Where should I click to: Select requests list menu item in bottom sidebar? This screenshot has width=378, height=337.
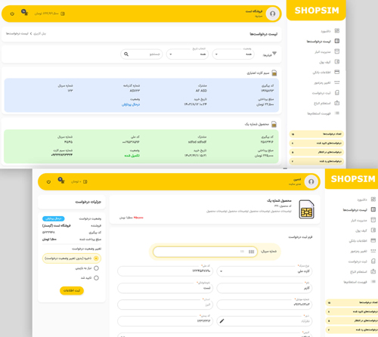coord(359,209)
